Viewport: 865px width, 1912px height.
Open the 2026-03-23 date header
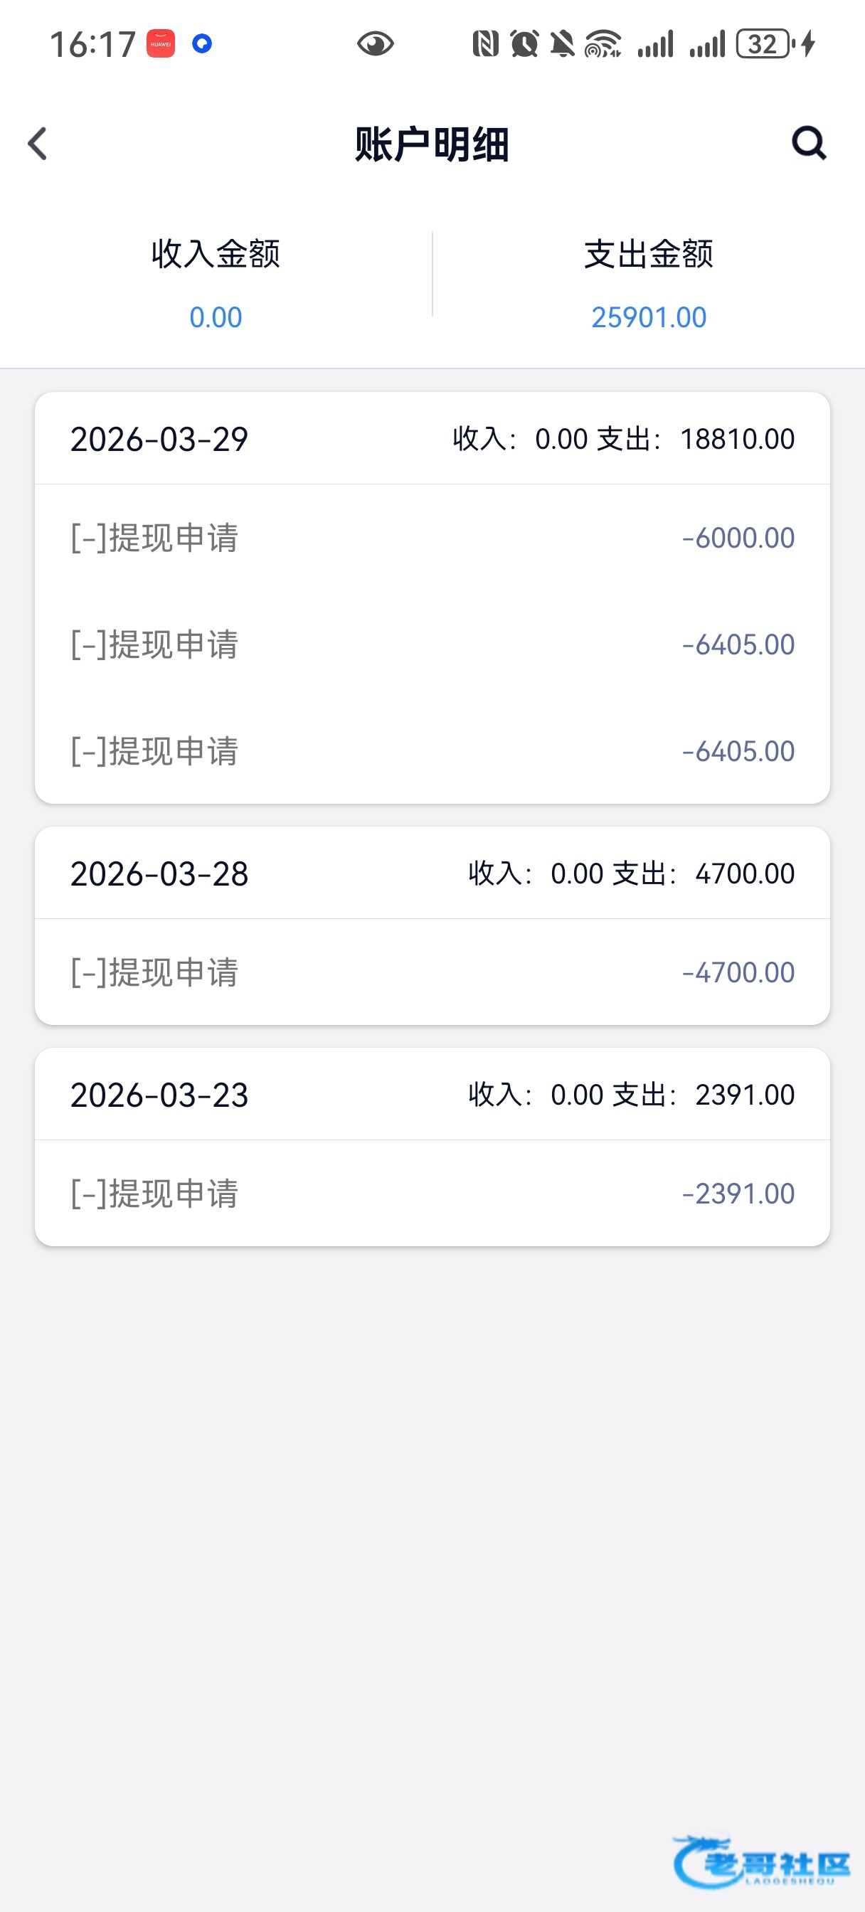pos(432,1095)
